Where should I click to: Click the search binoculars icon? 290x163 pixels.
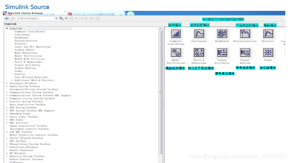click(x=61, y=18)
